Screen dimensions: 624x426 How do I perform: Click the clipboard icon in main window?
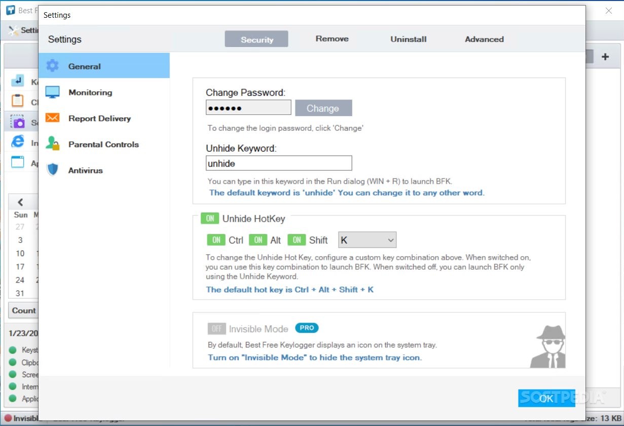point(18,101)
